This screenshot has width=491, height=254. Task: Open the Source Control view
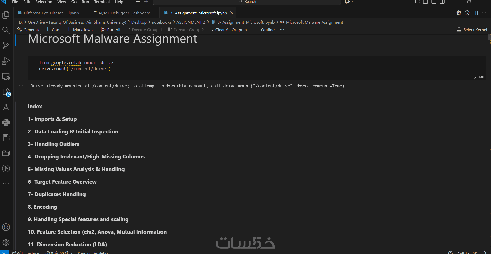6,46
